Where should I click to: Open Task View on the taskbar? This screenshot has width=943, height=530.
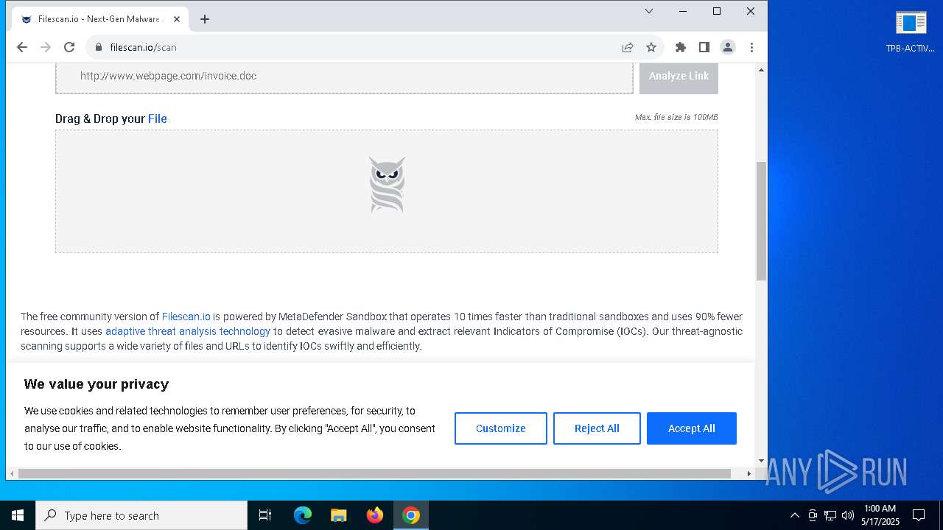point(265,515)
